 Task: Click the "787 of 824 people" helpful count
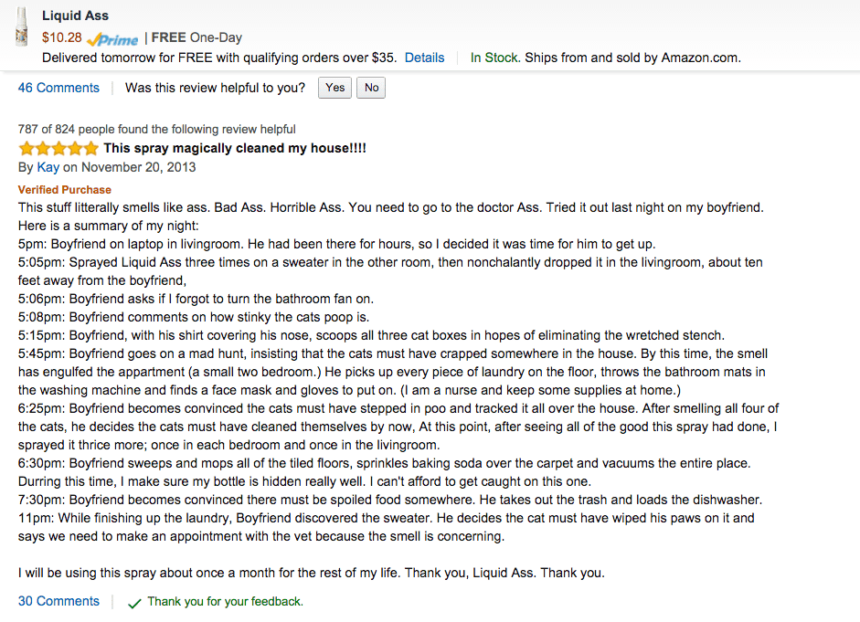(x=156, y=130)
